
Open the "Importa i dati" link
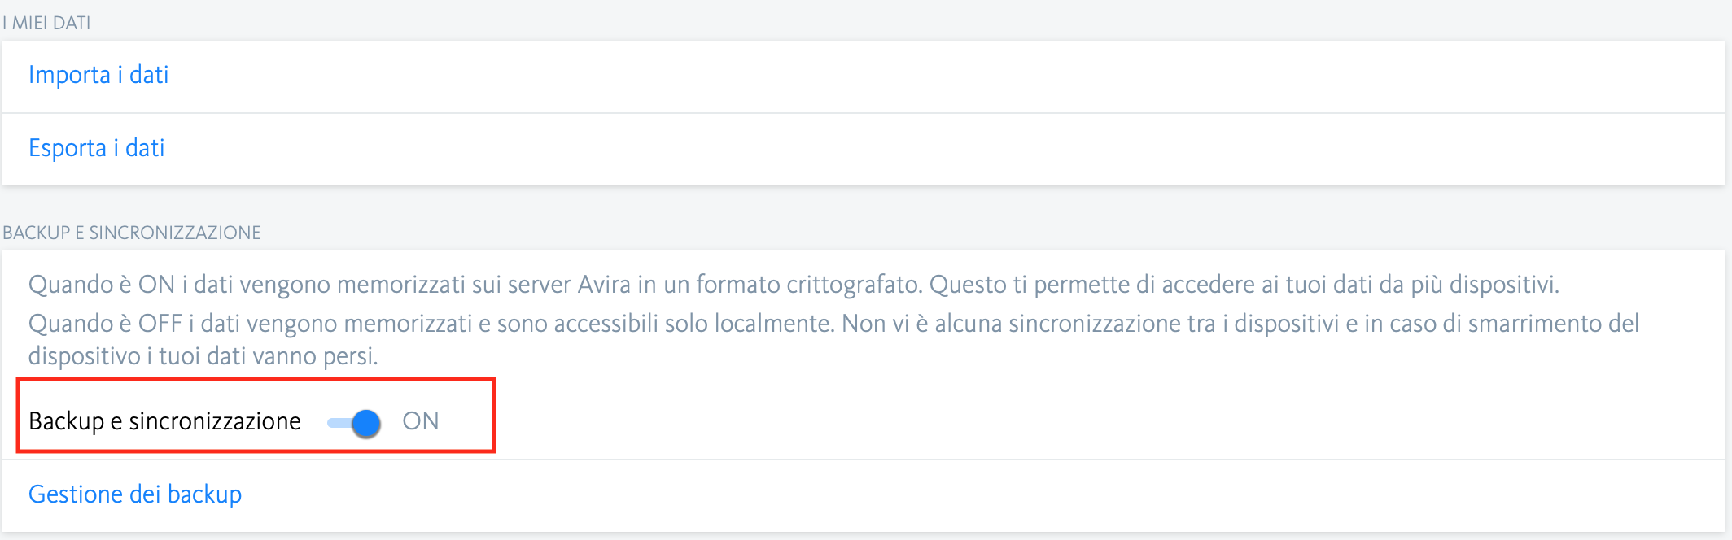pyautogui.click(x=98, y=75)
